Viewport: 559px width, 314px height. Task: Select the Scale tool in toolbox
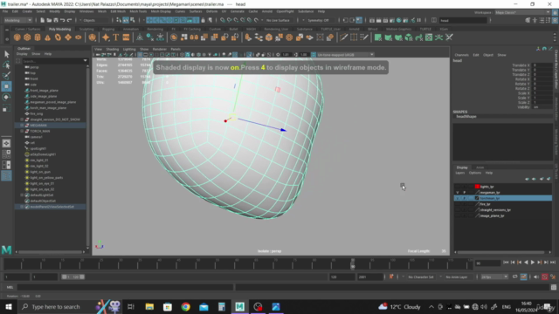tap(6, 108)
